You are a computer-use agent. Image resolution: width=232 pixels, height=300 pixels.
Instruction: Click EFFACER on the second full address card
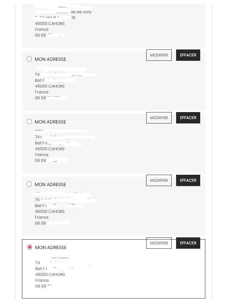(x=188, y=118)
